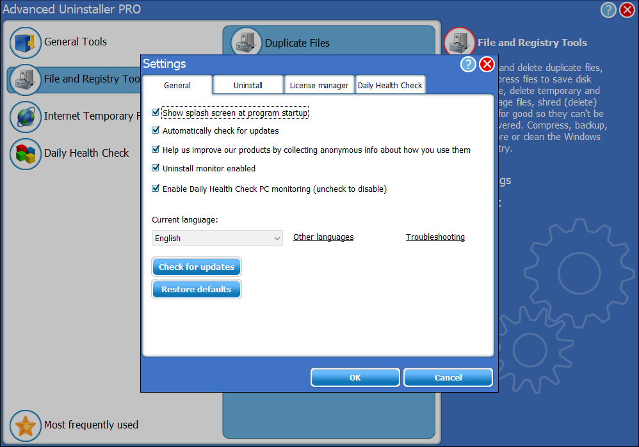Click File and Registry Tools header icon
Image resolution: width=639 pixels, height=447 pixels.
pos(459,42)
